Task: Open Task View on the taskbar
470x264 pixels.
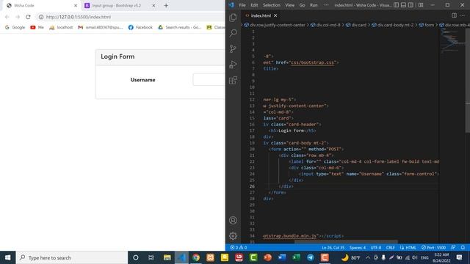Action: point(151,257)
